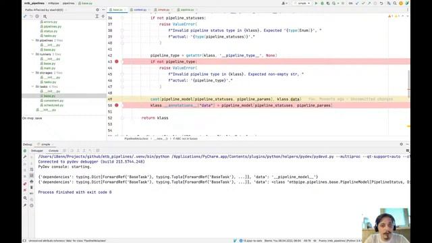
Task: Collapse the code fold marker at line 36
Action: (122, 18)
